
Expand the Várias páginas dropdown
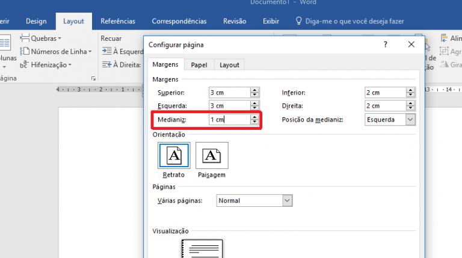click(287, 200)
